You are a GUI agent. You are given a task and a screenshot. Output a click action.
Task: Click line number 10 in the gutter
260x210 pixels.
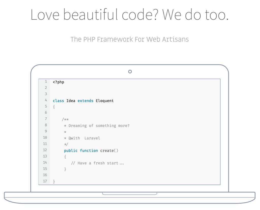(45, 137)
